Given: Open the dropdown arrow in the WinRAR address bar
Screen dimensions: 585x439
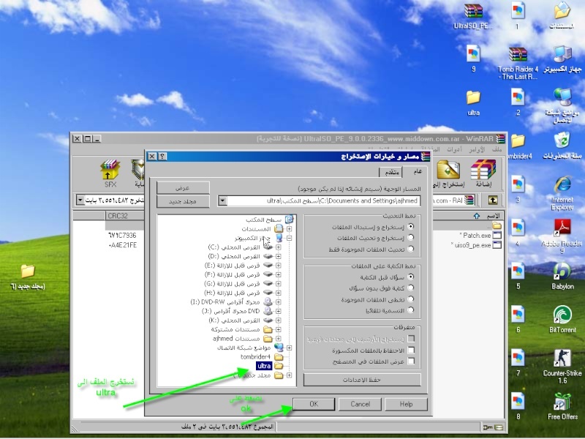Looking at the screenshot, I should point(80,200).
